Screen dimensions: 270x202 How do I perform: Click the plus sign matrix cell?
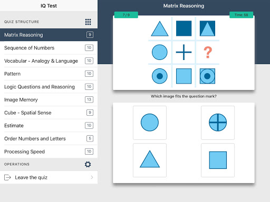tap(184, 52)
